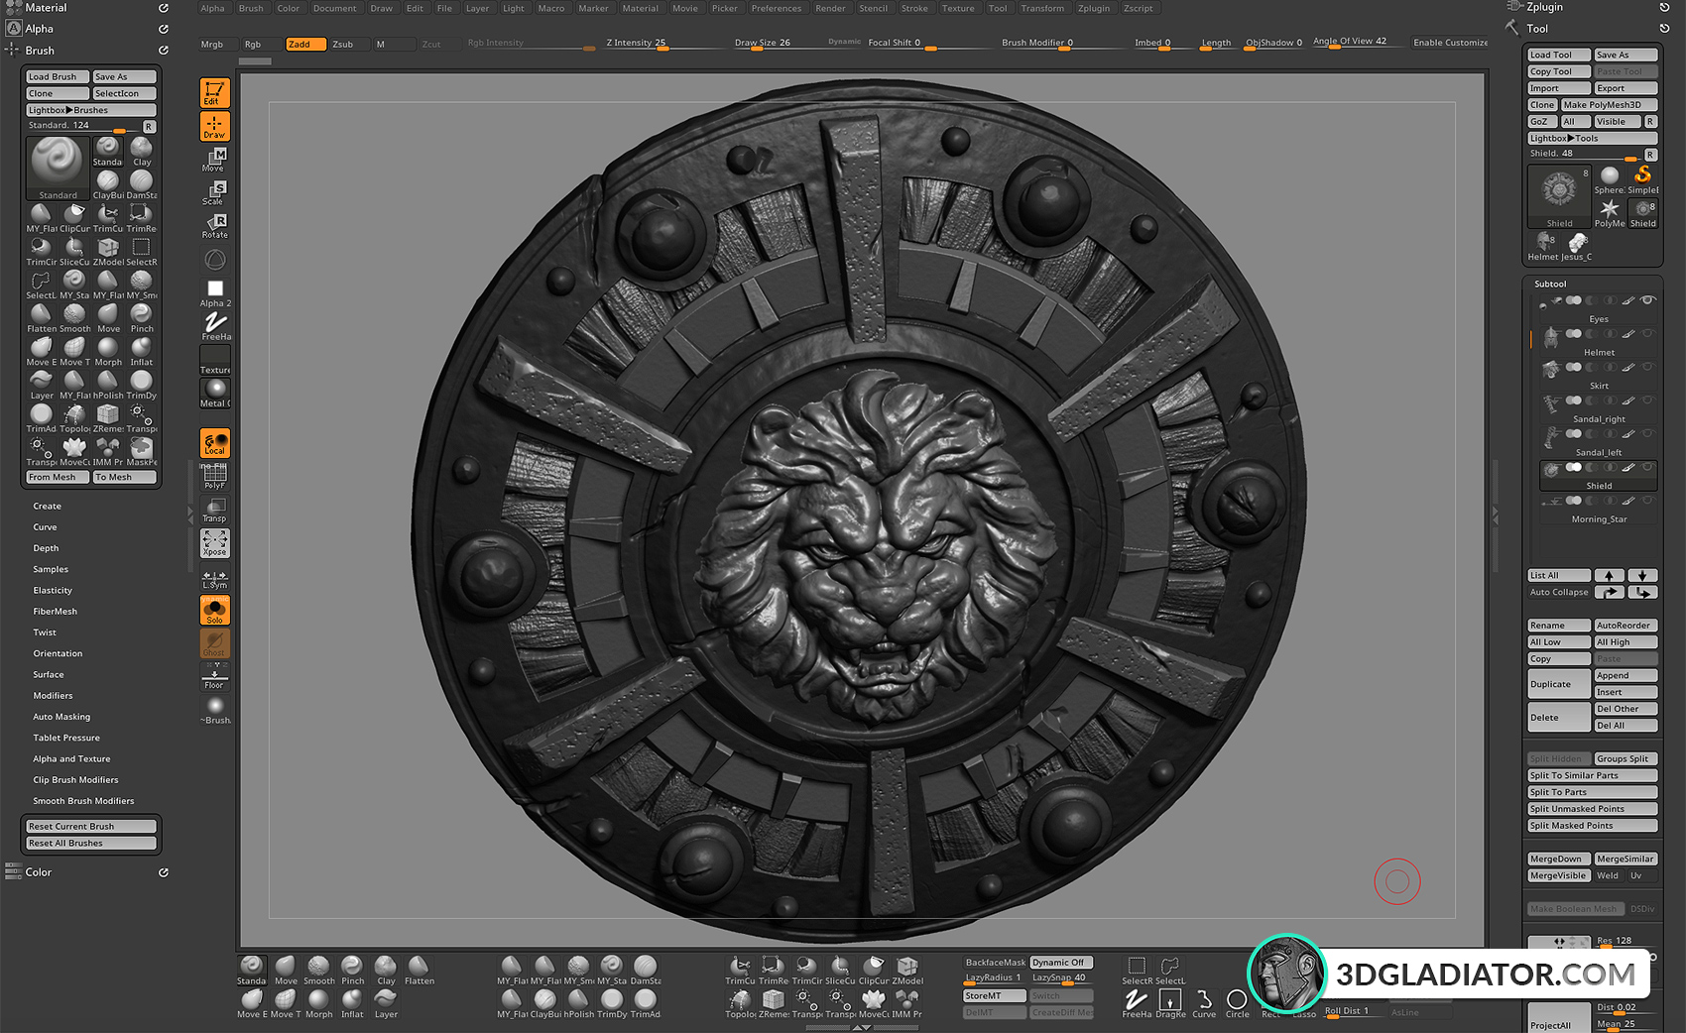Pick the hPolish brush on bottom shelf
The image size is (1686, 1033).
(x=579, y=1003)
